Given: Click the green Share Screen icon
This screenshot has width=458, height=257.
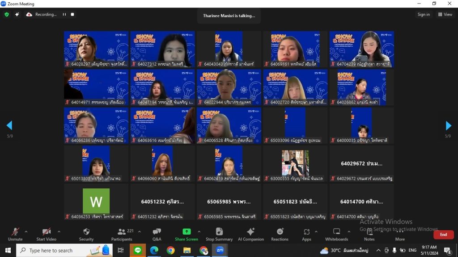Looking at the screenshot, I should coord(187,232).
